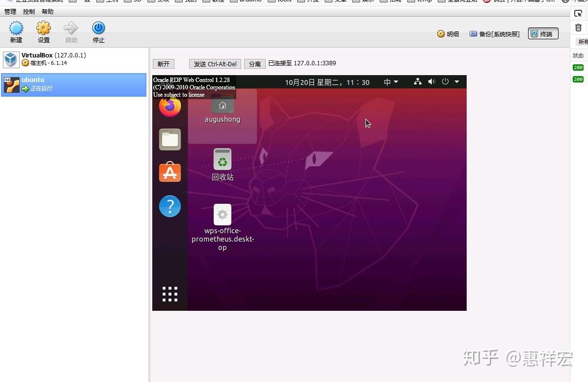The width and height of the screenshot is (588, 382).
Task: Click the Show Applications grid icon
Action: pos(169,294)
